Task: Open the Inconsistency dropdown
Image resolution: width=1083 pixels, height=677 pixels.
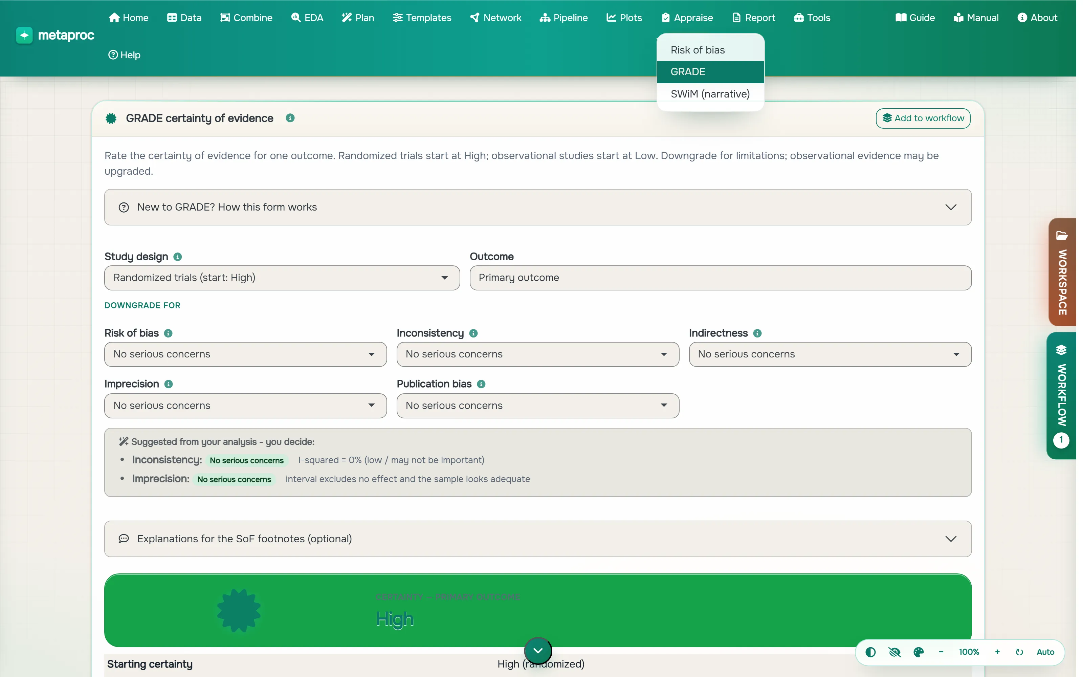Action: (x=537, y=355)
